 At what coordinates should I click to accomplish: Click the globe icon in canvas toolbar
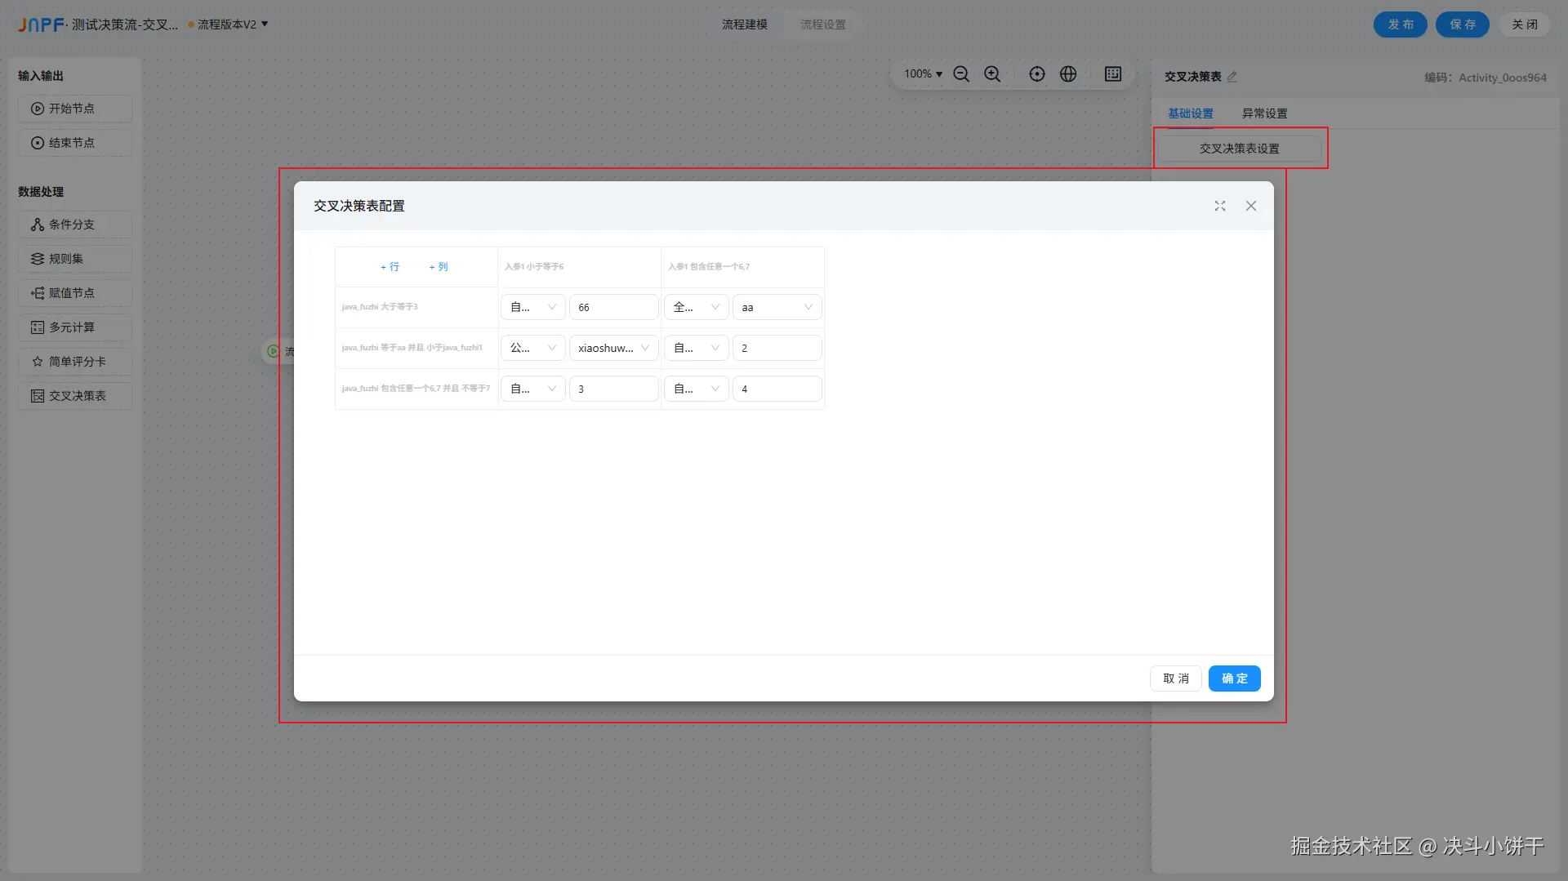[x=1068, y=74]
